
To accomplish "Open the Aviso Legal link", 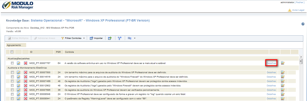I will tap(298, 10).
